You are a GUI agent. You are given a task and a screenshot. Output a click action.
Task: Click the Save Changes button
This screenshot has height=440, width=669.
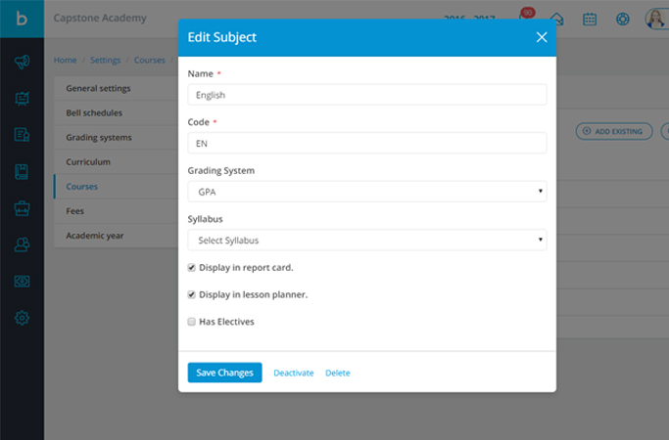click(225, 373)
